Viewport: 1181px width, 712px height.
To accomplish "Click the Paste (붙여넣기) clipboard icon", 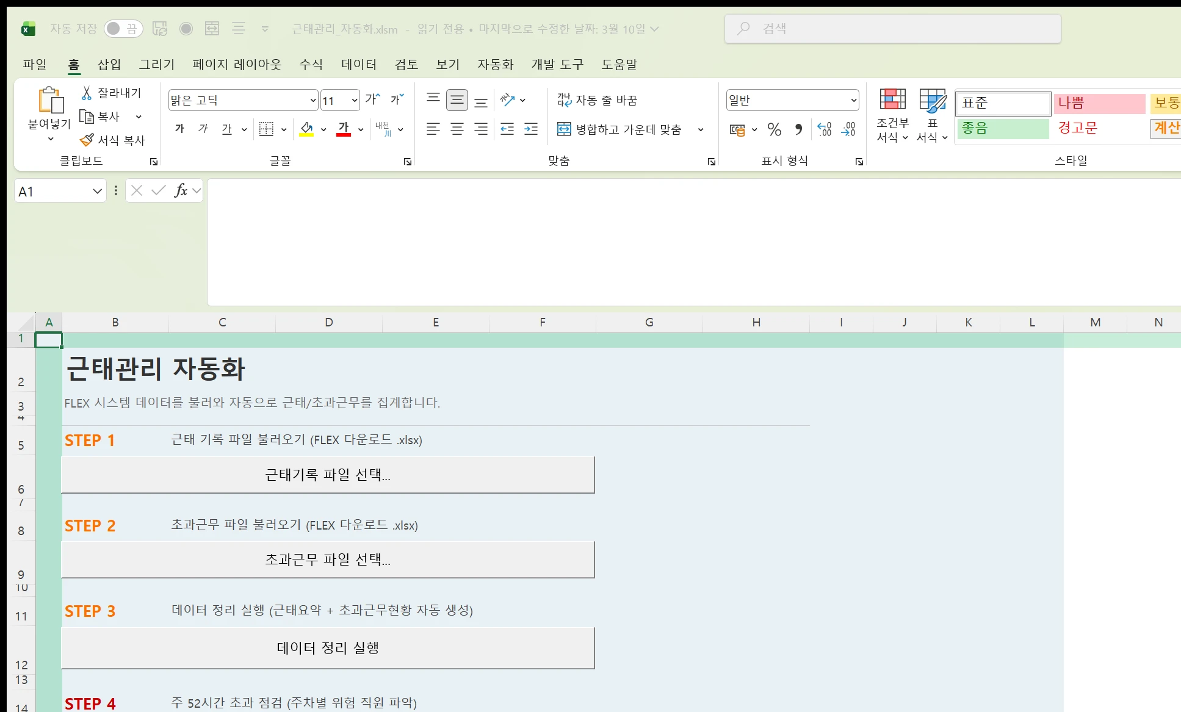I will 51,101.
